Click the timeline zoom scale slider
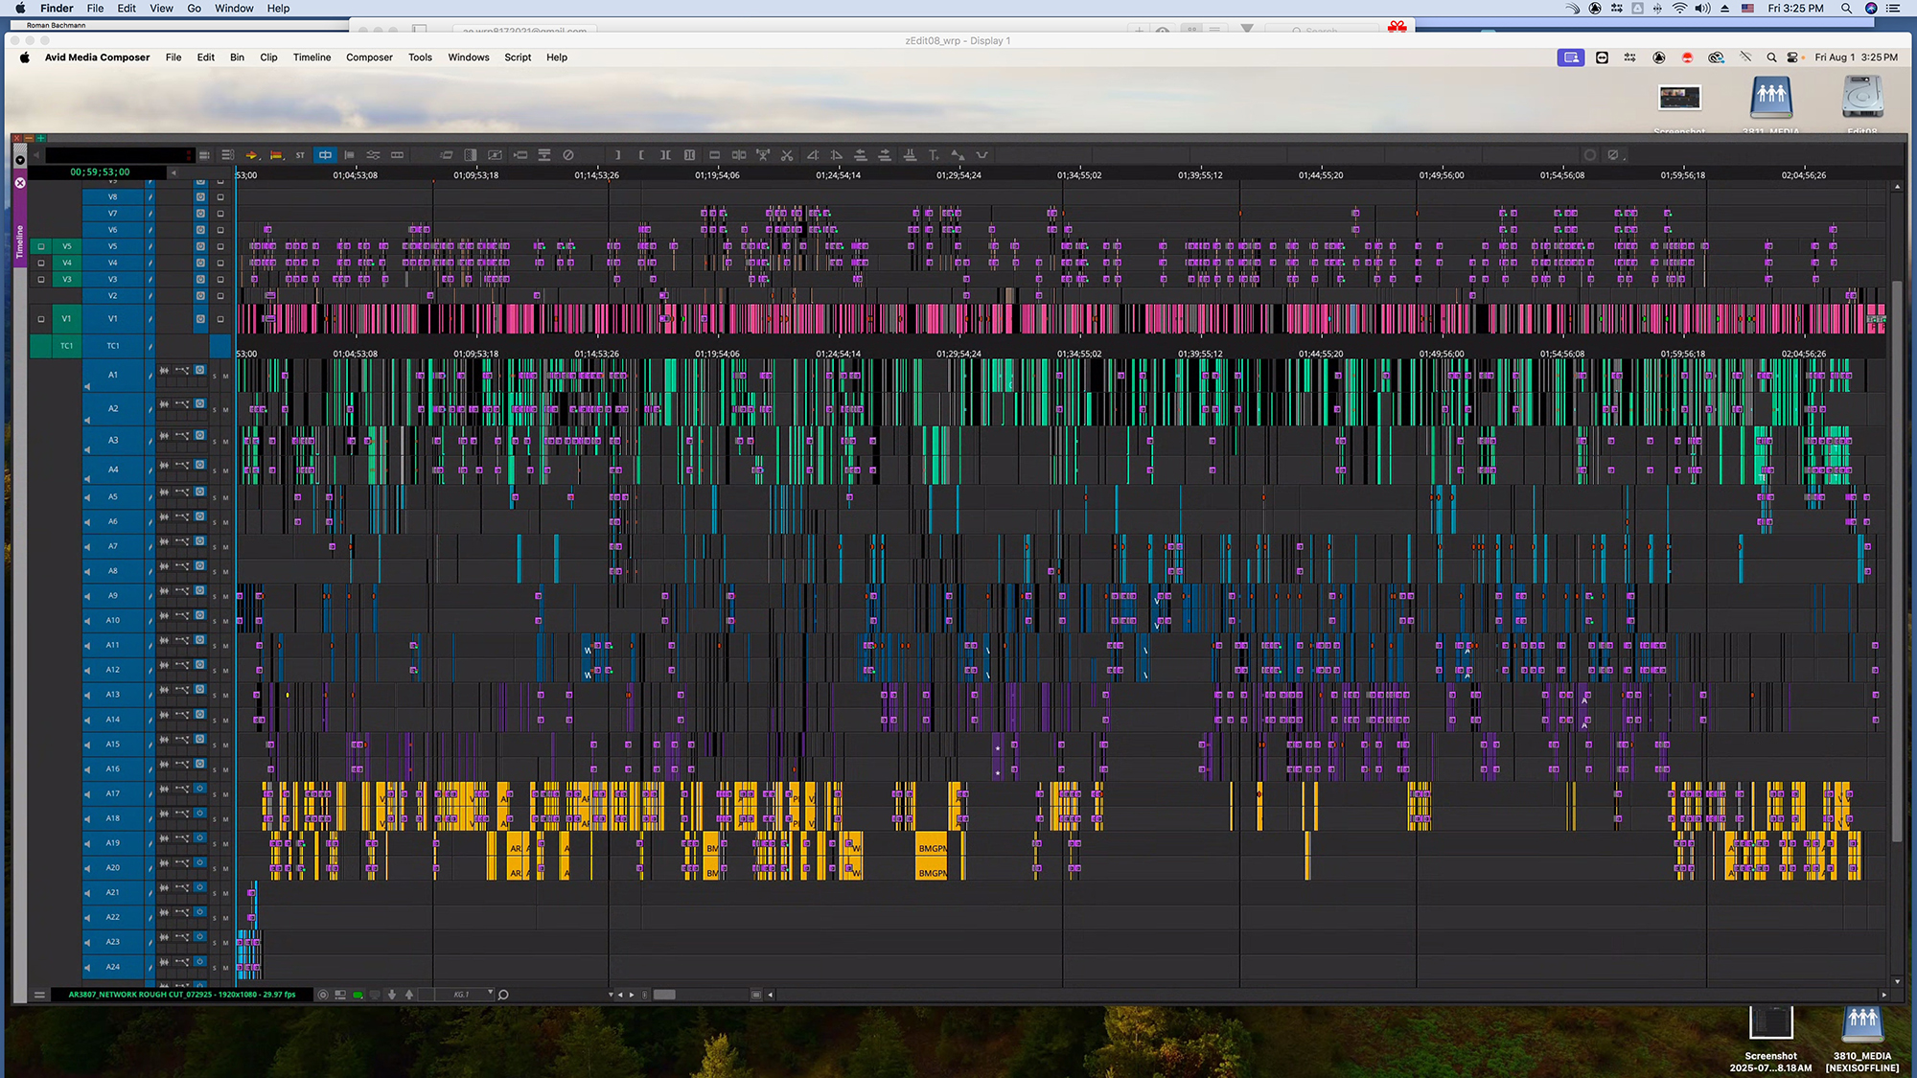1917x1078 pixels. [x=664, y=995]
